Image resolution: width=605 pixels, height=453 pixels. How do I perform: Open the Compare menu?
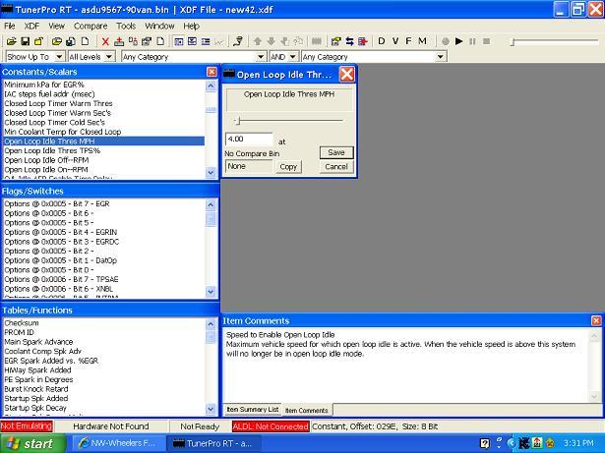pos(91,26)
